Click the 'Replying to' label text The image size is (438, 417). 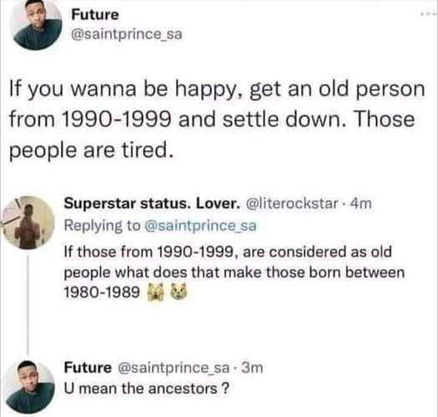pos(103,226)
